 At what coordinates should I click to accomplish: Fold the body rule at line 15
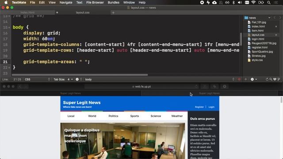(9, 27)
